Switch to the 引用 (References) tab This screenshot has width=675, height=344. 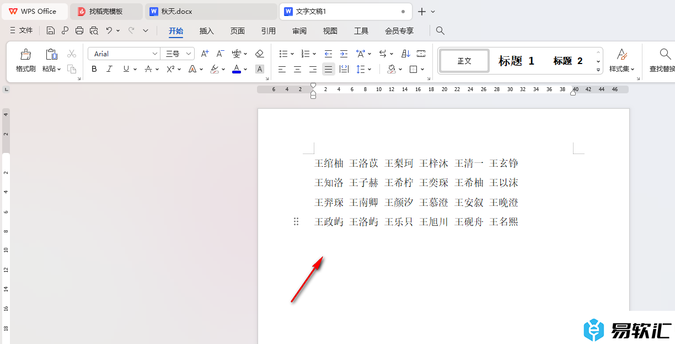(269, 31)
